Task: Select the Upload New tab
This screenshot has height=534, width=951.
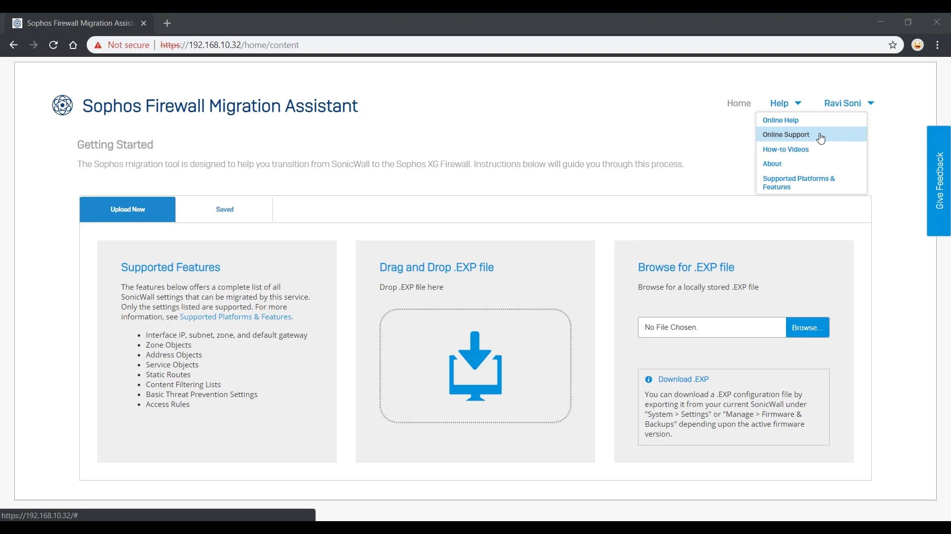Action: point(127,209)
